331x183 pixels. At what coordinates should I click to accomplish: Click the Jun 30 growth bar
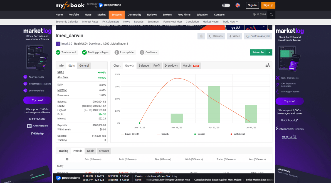[214, 104]
